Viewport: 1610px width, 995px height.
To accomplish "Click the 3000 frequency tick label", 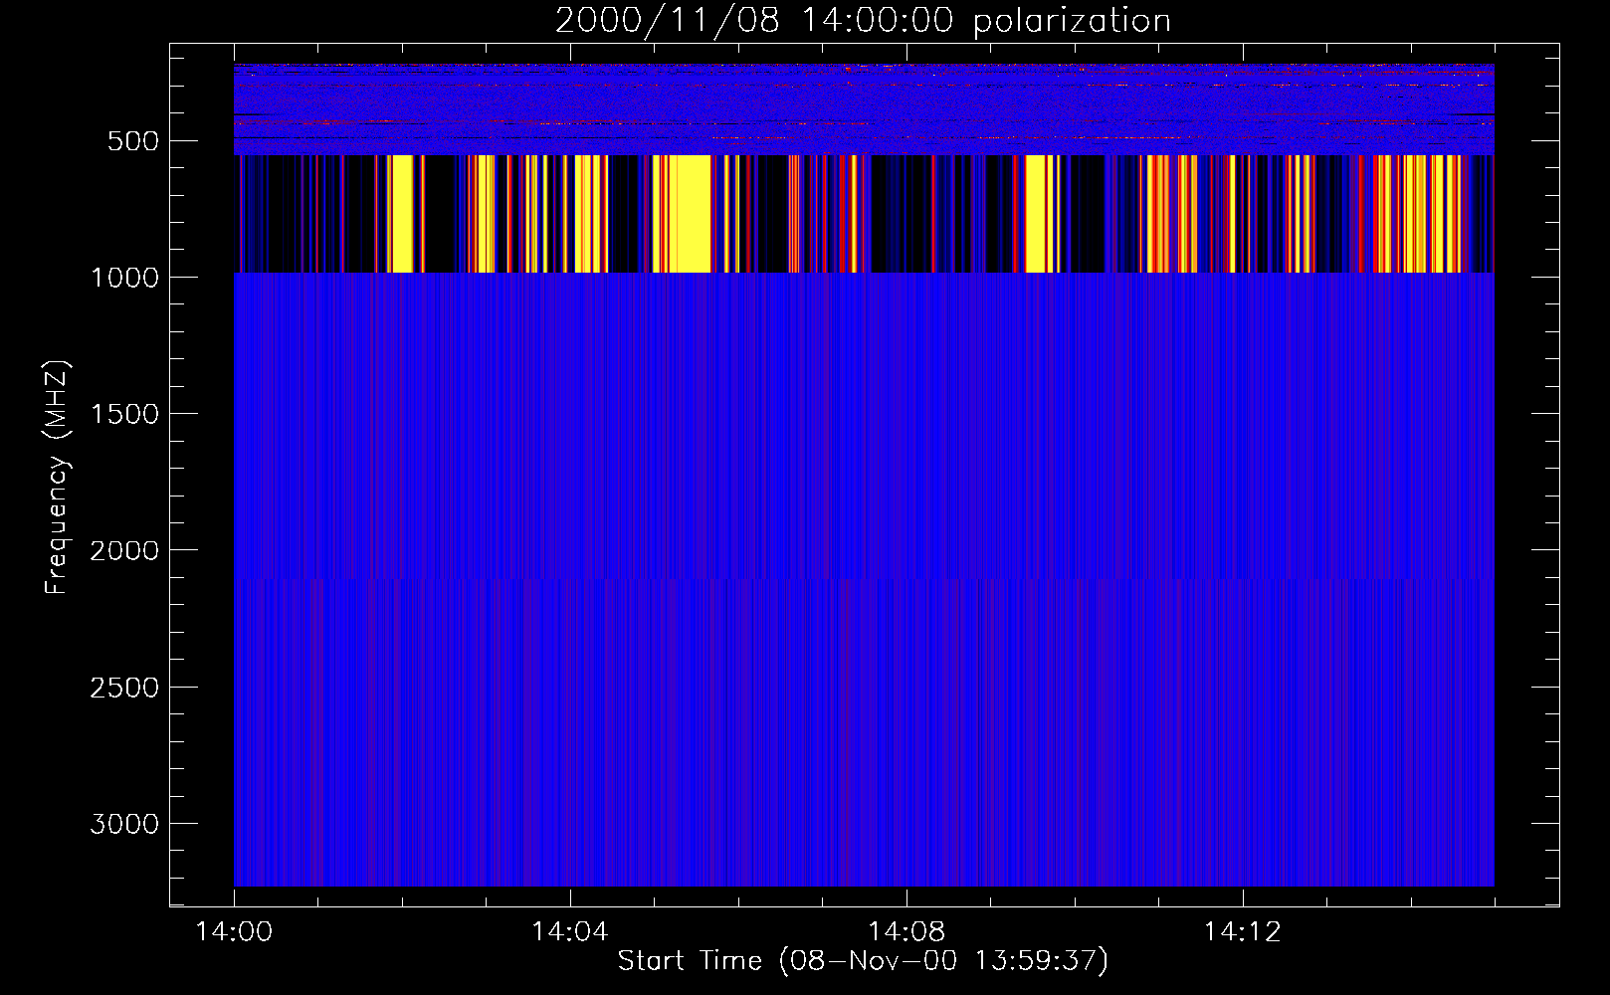I will tap(124, 824).
